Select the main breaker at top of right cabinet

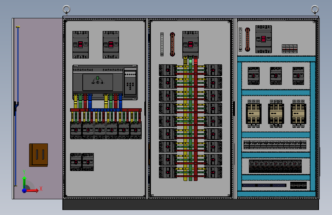(263, 39)
